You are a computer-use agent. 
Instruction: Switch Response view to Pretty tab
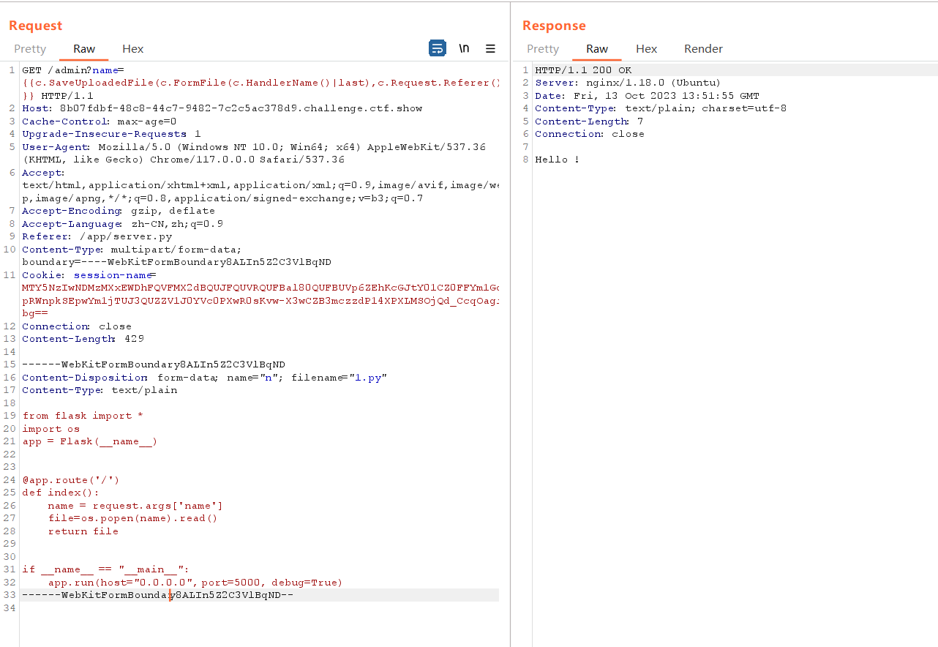(x=543, y=48)
